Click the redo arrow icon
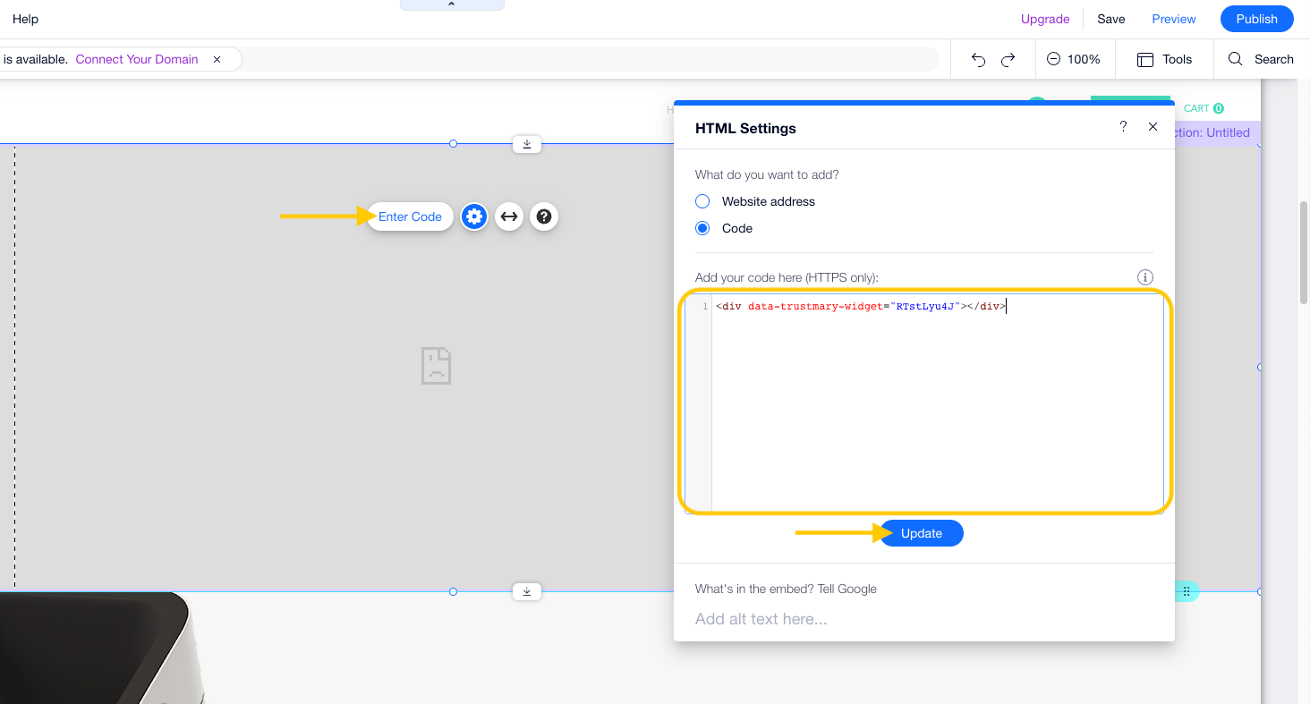1310x704 pixels. point(1008,59)
